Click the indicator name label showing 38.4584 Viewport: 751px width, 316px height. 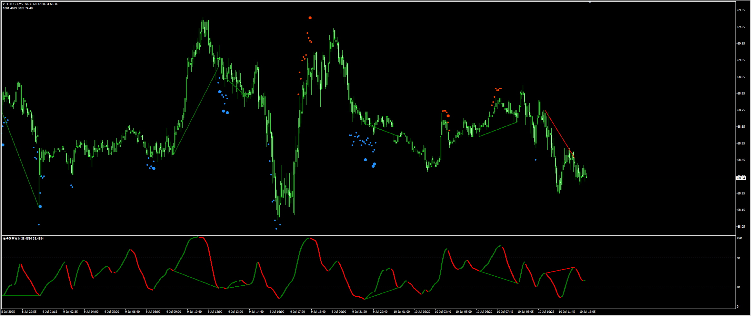tap(23, 239)
